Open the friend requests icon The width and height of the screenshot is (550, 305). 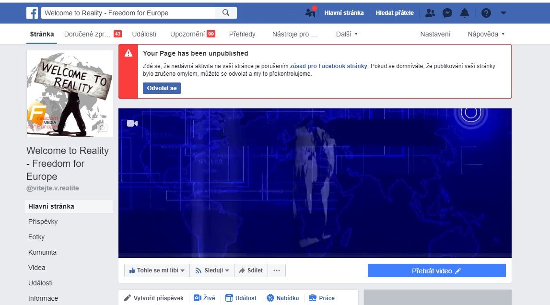(x=430, y=13)
